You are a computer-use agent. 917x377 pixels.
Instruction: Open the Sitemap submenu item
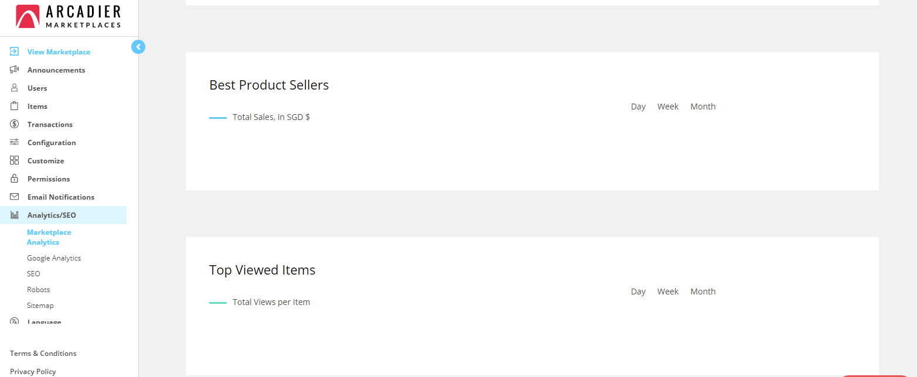(x=40, y=306)
